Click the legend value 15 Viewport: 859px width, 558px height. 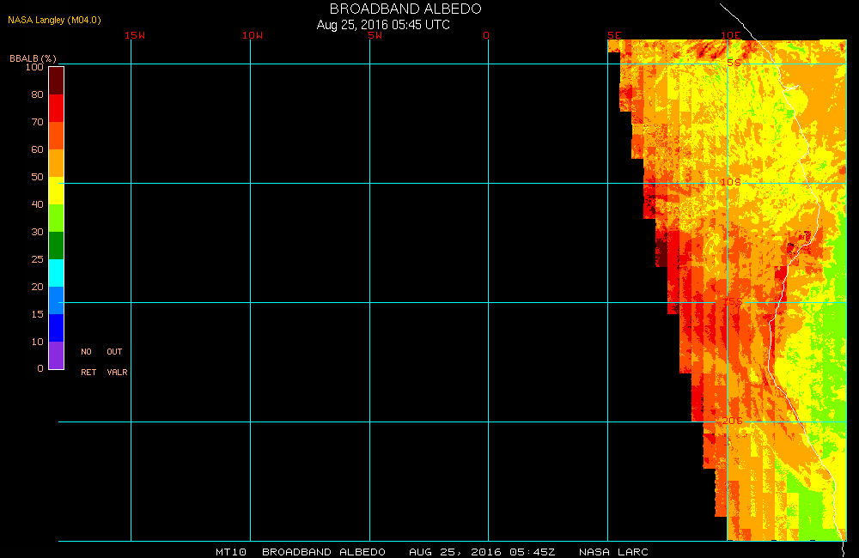[x=37, y=314]
